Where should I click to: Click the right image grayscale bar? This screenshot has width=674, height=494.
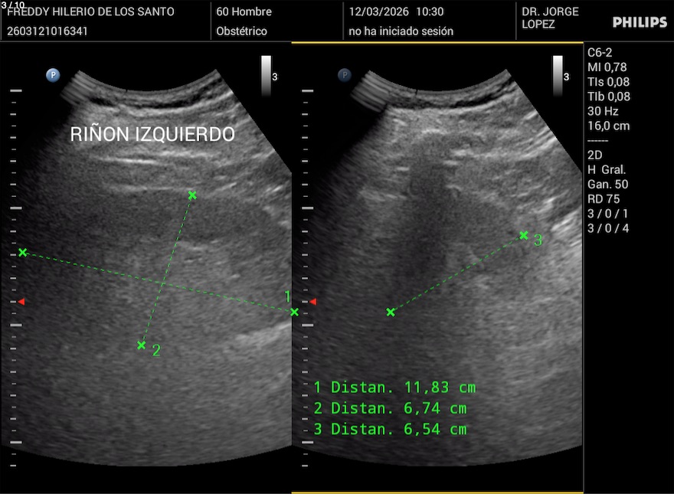pos(558,75)
